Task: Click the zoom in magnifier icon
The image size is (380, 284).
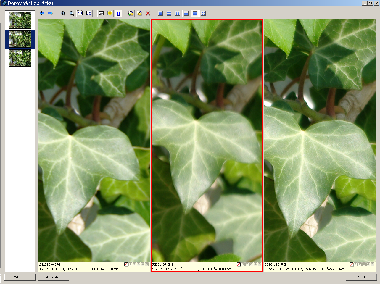Action: (63, 13)
